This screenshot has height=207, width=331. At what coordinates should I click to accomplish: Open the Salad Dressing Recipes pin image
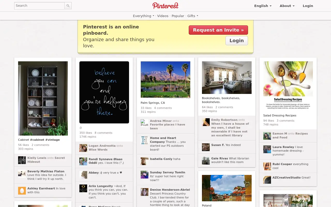[x=288, y=86]
